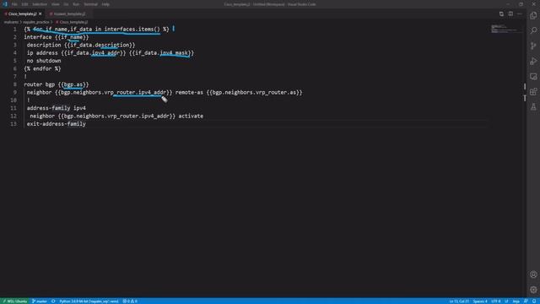The image size is (540, 304).
Task: Open the Explorer view in the activity bar
Action: pyautogui.click(x=533, y=15)
